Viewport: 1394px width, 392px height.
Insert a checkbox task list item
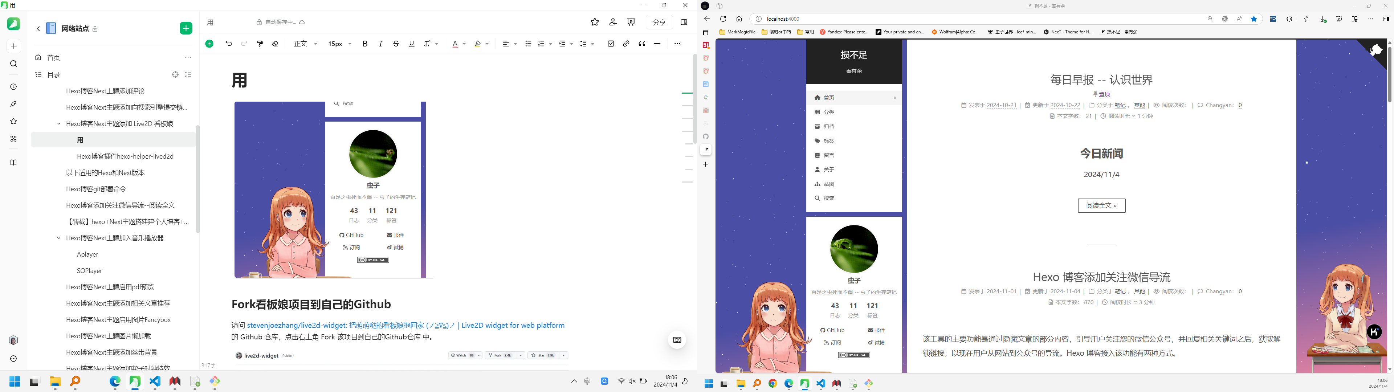[611, 44]
